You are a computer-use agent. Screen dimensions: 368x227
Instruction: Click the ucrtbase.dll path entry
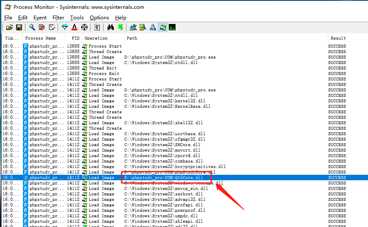click(165, 134)
